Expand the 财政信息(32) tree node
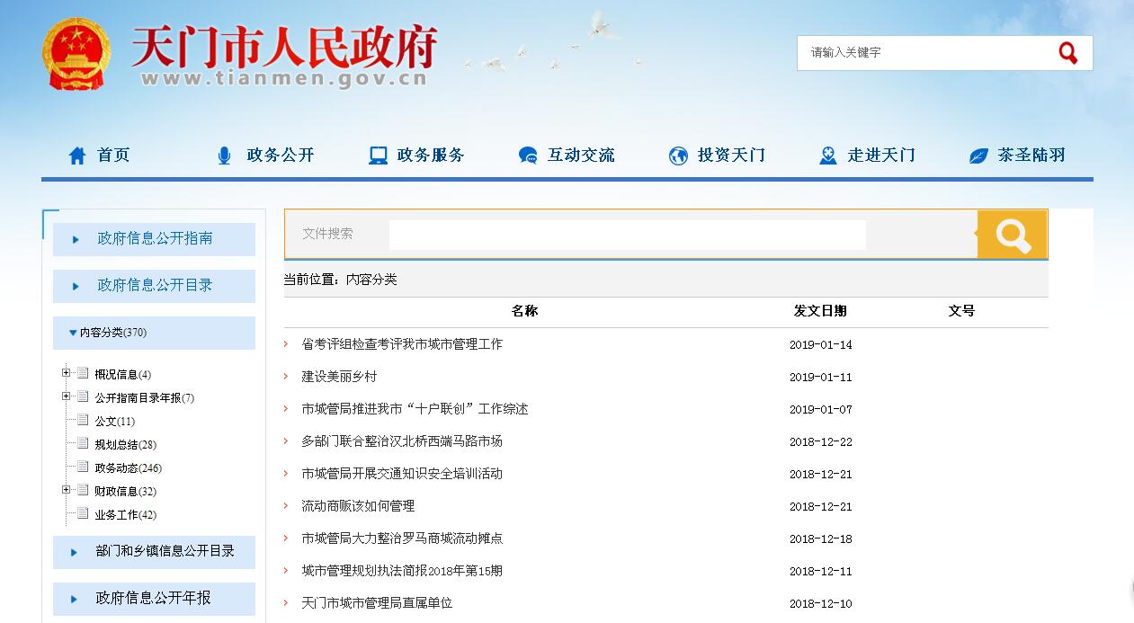Image resolution: width=1134 pixels, height=623 pixels. point(67,490)
